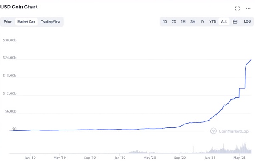Open the calendar date range picker
This screenshot has width=255, height=161.
[235, 22]
